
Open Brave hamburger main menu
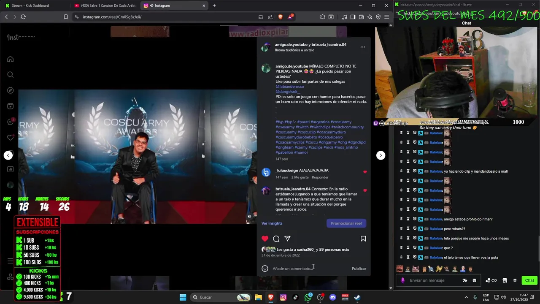point(386,17)
